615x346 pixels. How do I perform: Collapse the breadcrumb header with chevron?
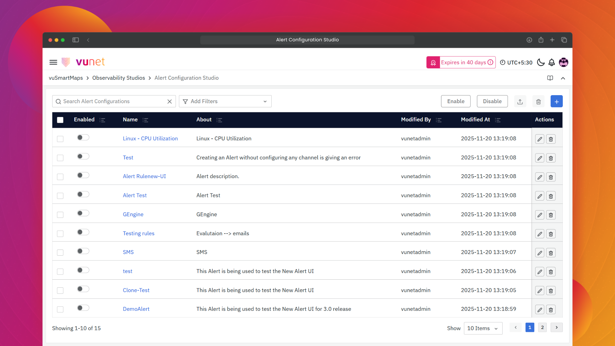(x=563, y=78)
